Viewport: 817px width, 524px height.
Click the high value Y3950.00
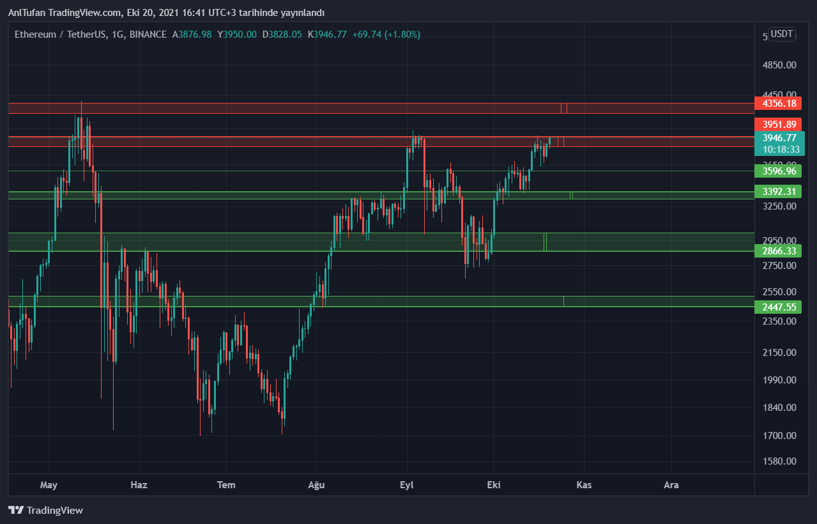pyautogui.click(x=237, y=35)
